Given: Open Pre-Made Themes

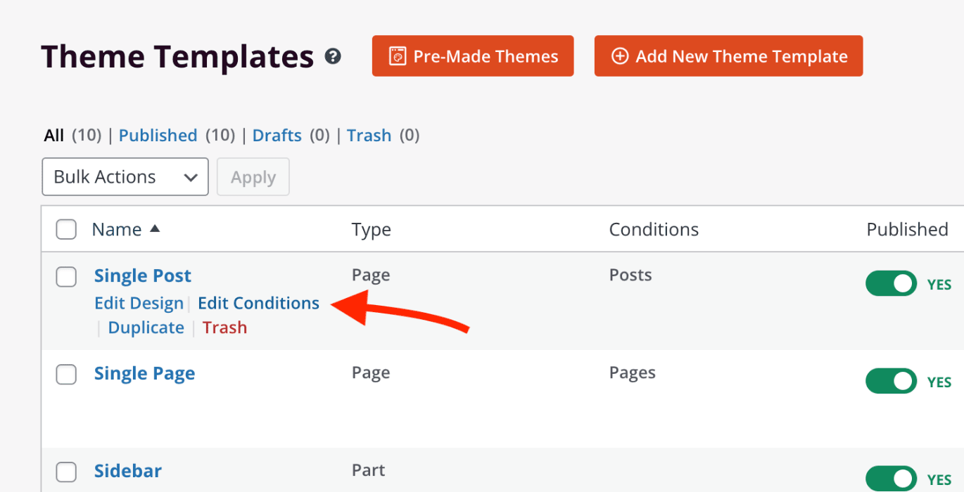Looking at the screenshot, I should point(473,56).
